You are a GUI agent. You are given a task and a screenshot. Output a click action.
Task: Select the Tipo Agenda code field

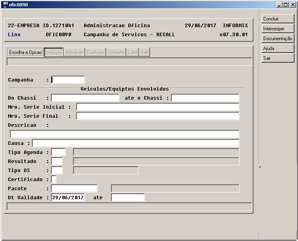click(58, 152)
